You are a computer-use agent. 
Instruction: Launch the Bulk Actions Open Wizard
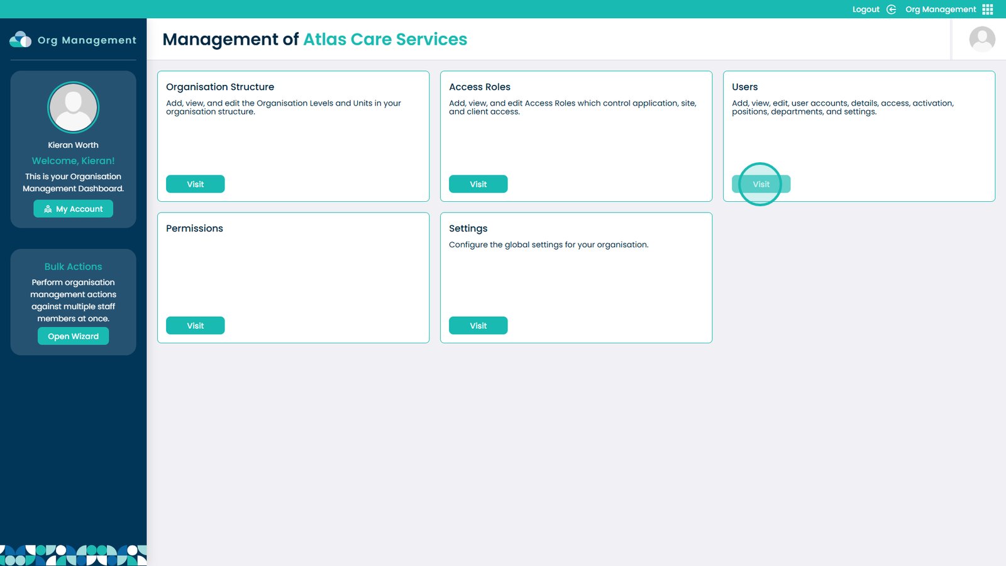pyautogui.click(x=73, y=336)
